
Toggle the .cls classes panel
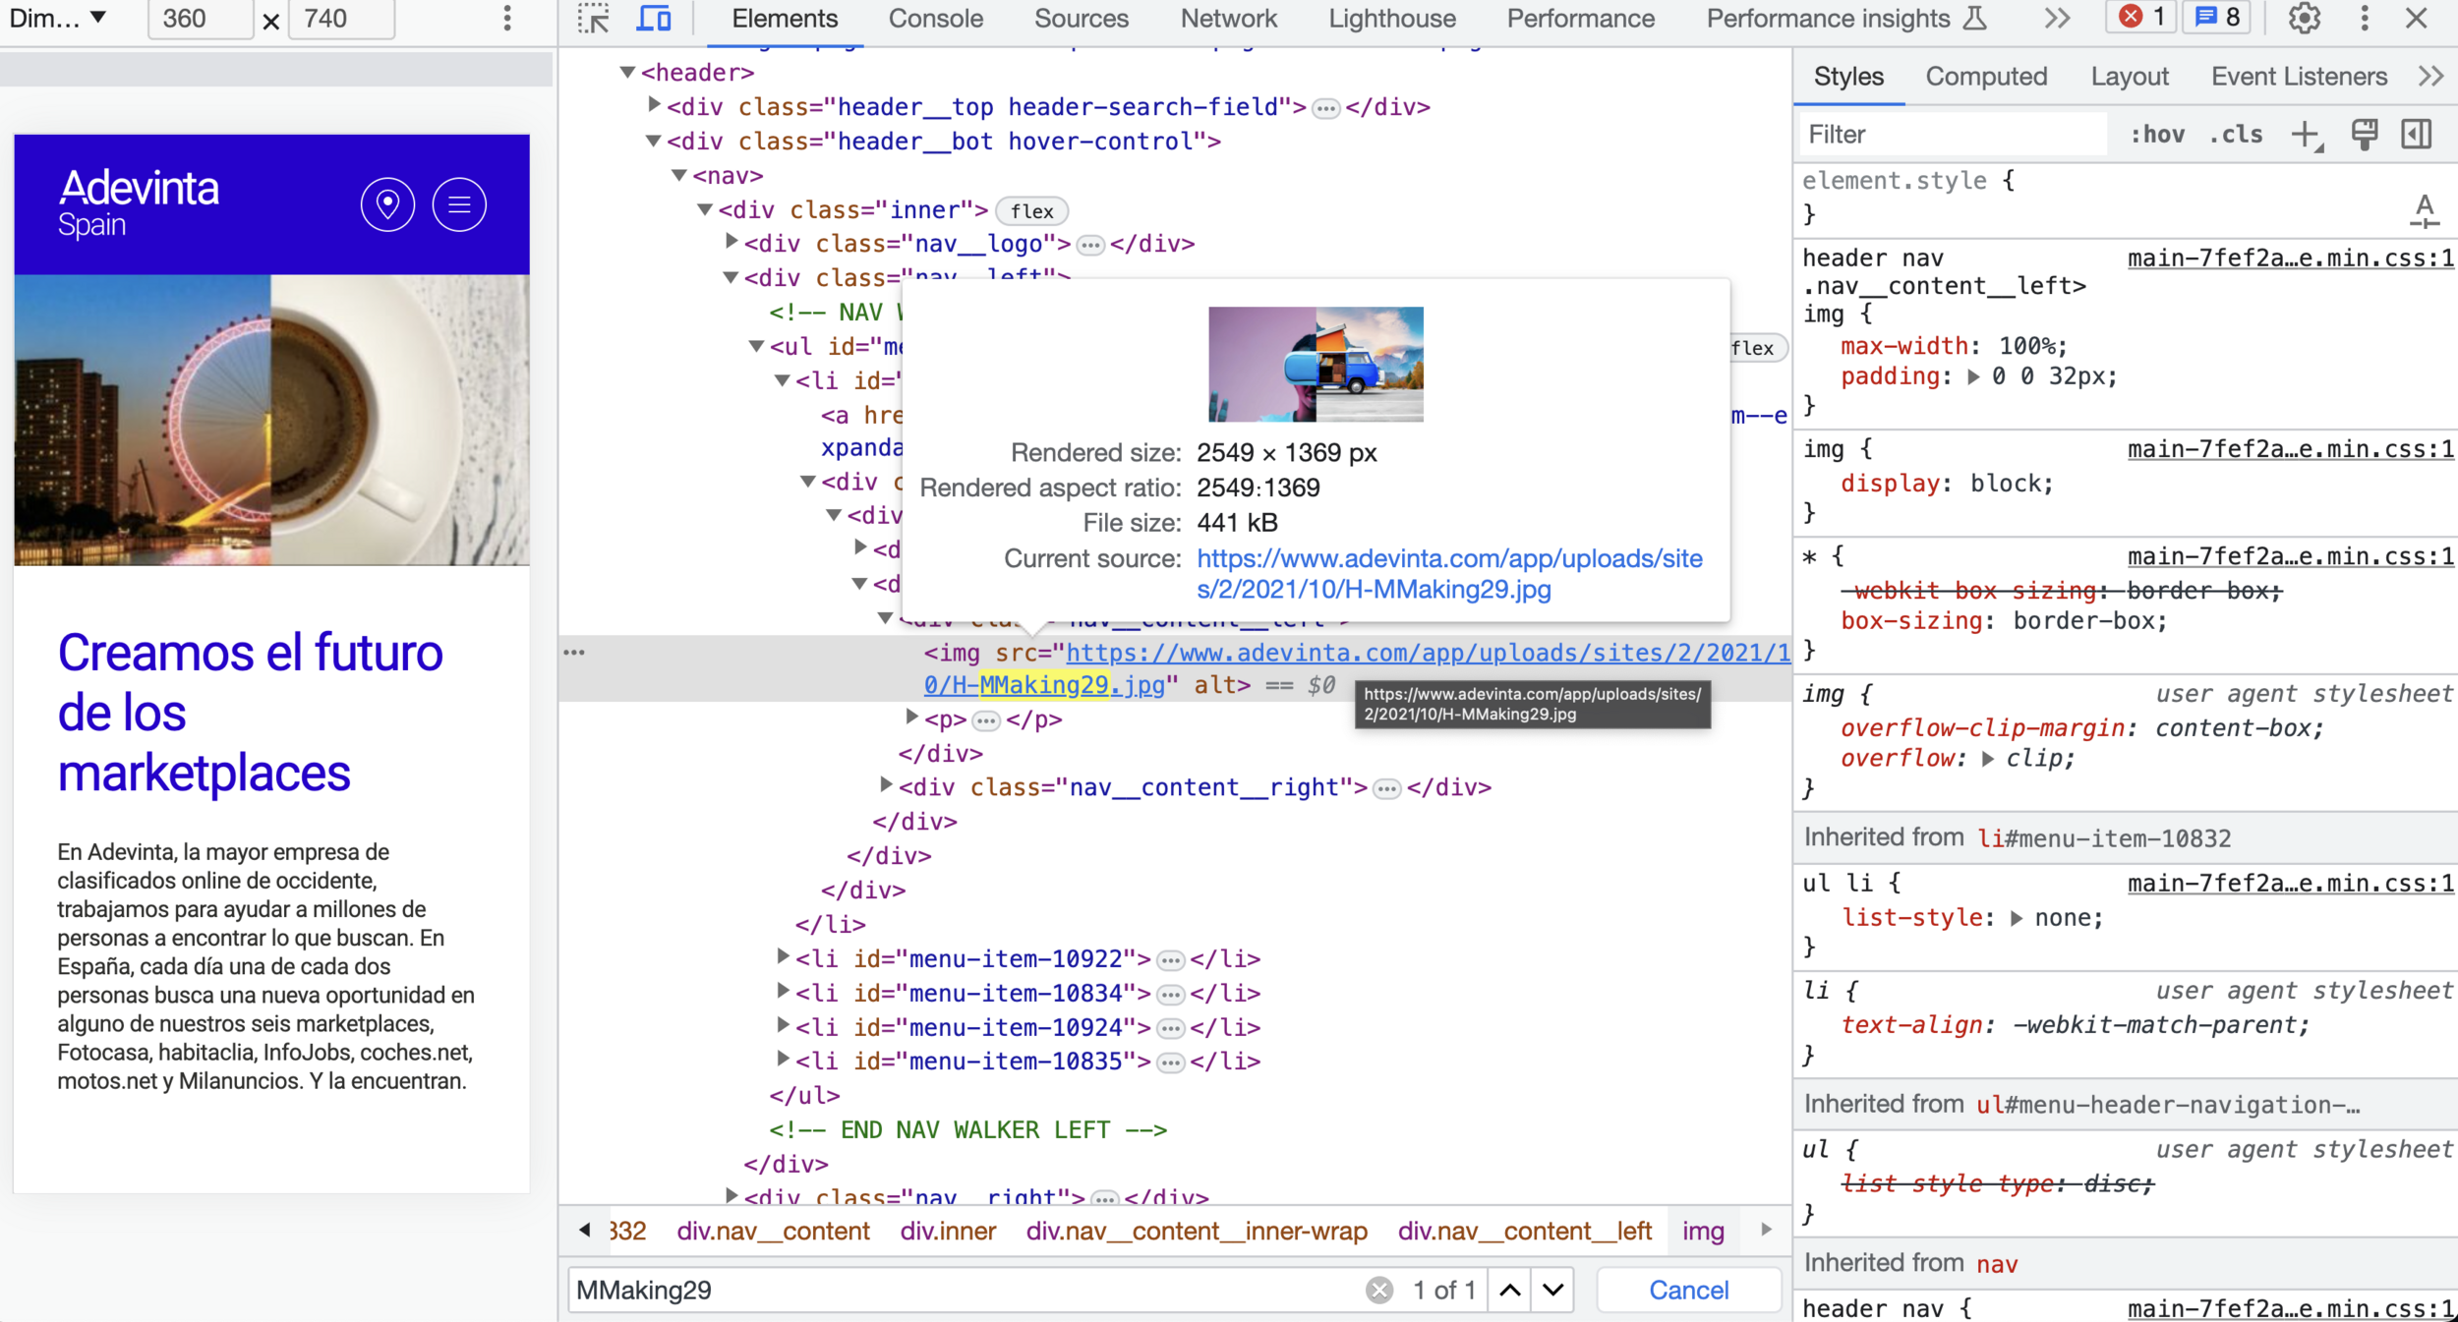(2236, 135)
